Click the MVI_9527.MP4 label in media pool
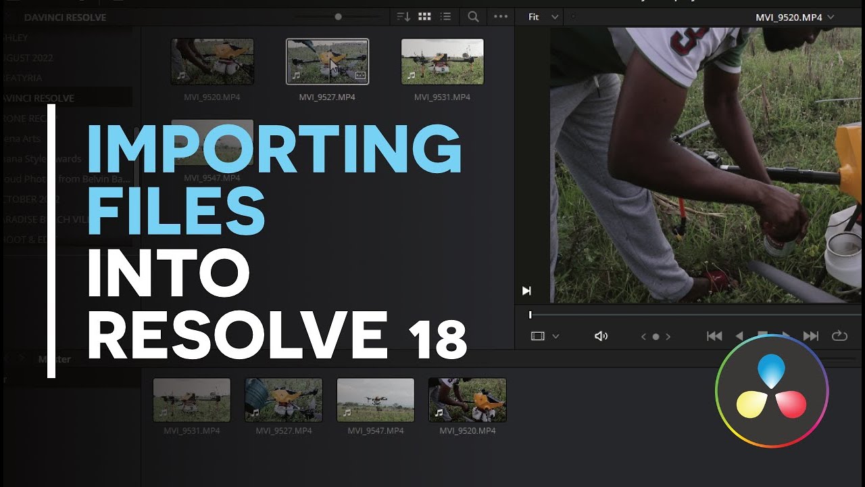The image size is (865, 487). (284, 431)
